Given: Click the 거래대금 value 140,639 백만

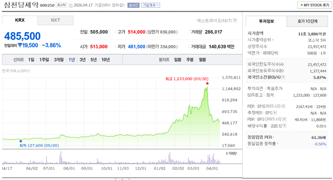Looking at the screenshot, I should 221,46.
